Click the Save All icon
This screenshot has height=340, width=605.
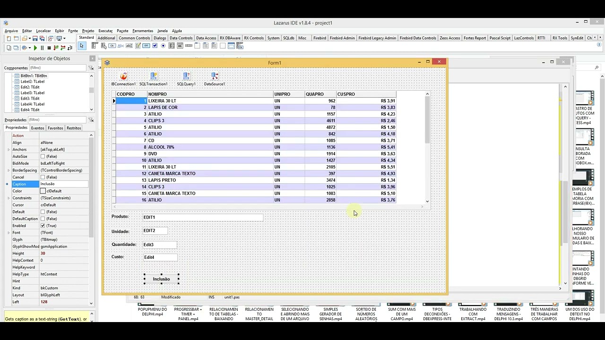42,38
